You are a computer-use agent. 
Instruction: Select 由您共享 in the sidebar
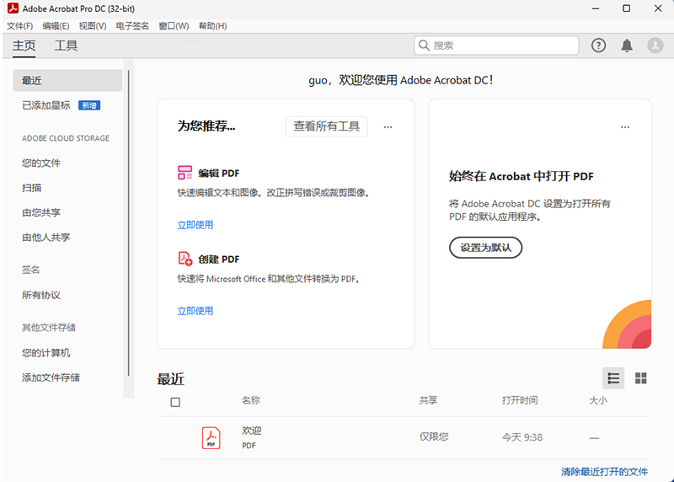point(41,212)
